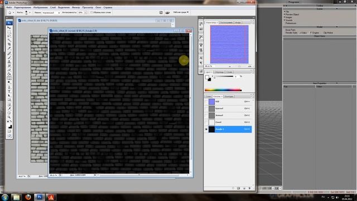Click foreground color swatch in Color panel
The width and height of the screenshot is (357, 201).
207,77
